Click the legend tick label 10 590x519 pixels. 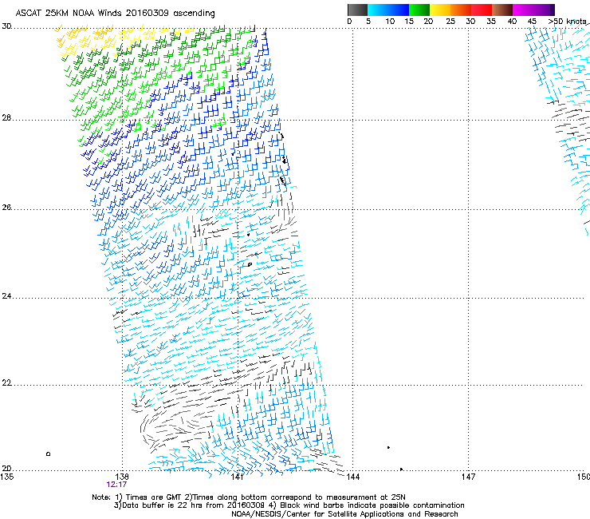pyautogui.click(x=390, y=22)
